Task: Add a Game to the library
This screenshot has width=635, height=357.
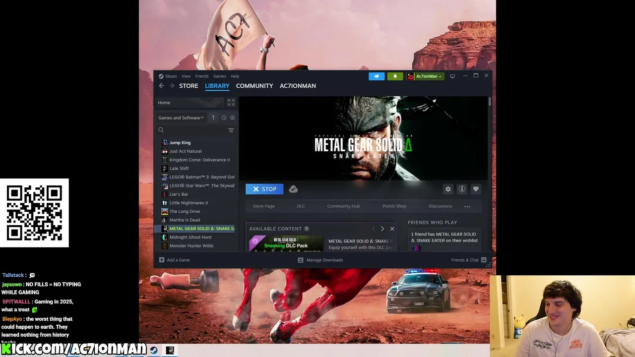Action: (x=174, y=260)
